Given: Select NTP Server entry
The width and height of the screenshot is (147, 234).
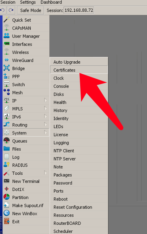Looking at the screenshot, I should point(79,159).
